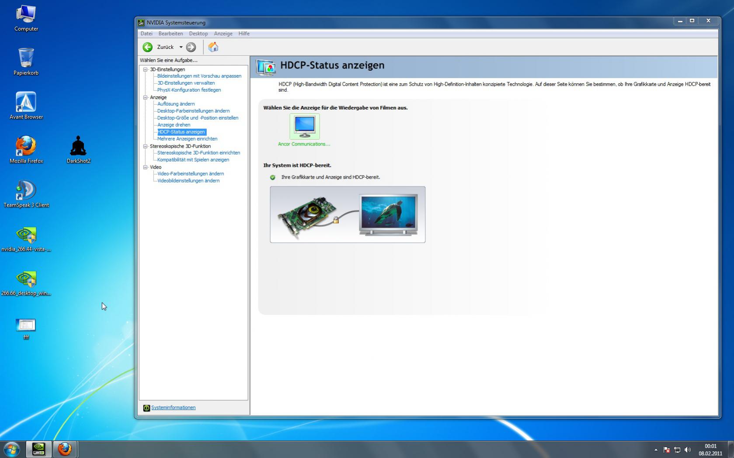The width and height of the screenshot is (734, 458).
Task: Click the Action Center flag tray icon
Action: coord(667,450)
